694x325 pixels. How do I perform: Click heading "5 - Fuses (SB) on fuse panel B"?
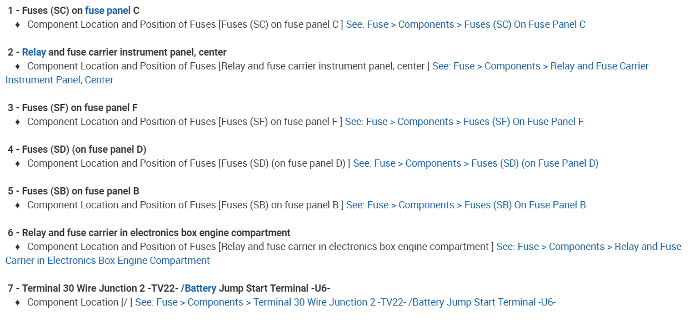[73, 191]
